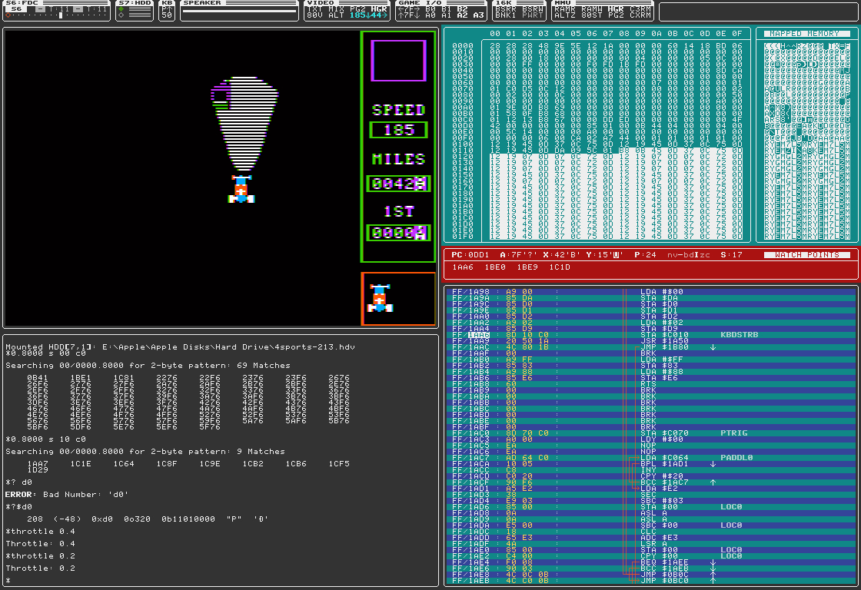The width and height of the screenshot is (861, 590).
Task: Click the jump arrow beside JMP $1B80
Action: pos(714,346)
